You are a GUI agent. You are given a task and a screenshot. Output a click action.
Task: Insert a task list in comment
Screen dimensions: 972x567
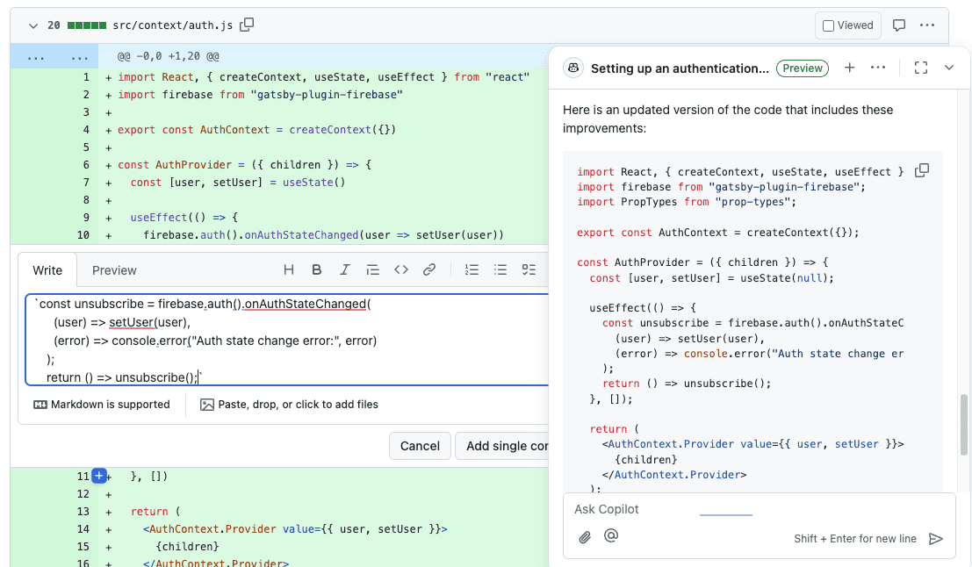click(529, 269)
